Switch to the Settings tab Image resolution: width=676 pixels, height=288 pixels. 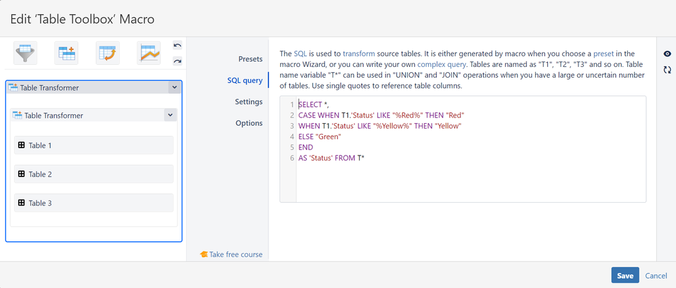click(x=249, y=102)
